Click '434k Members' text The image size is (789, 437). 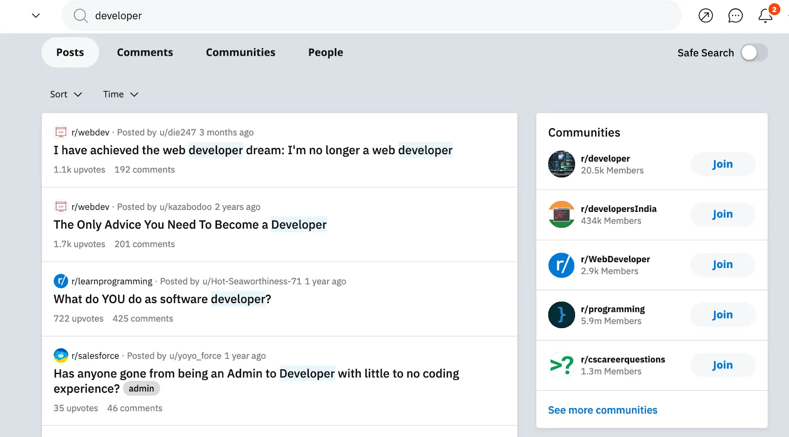coord(611,221)
